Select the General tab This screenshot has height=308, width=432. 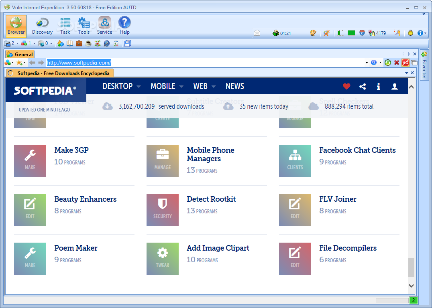tap(19, 54)
